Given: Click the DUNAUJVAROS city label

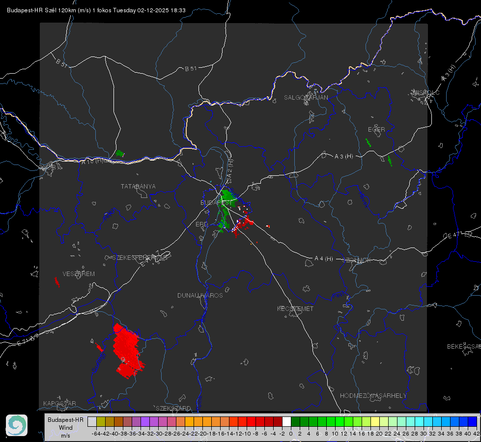Looking at the screenshot, I should tap(200, 295).
